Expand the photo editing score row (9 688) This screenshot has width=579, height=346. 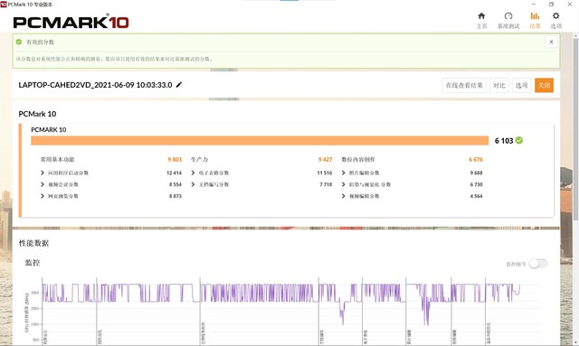(x=413, y=173)
